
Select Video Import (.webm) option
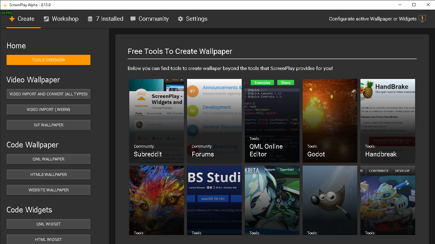pyautogui.click(x=48, y=110)
